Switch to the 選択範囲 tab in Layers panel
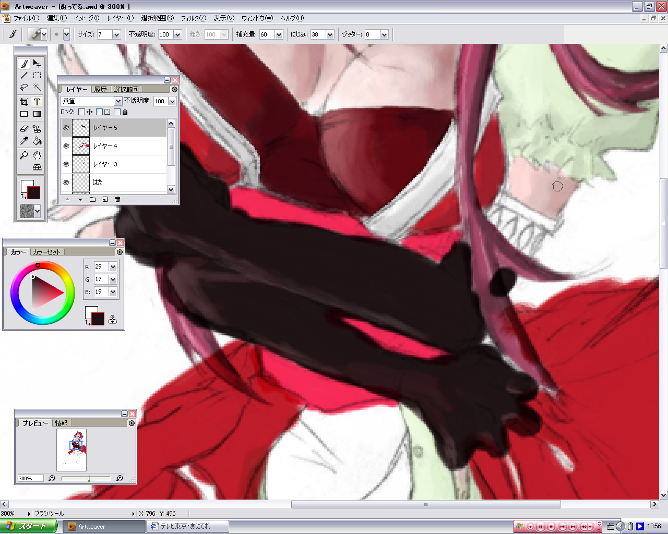 (x=126, y=89)
